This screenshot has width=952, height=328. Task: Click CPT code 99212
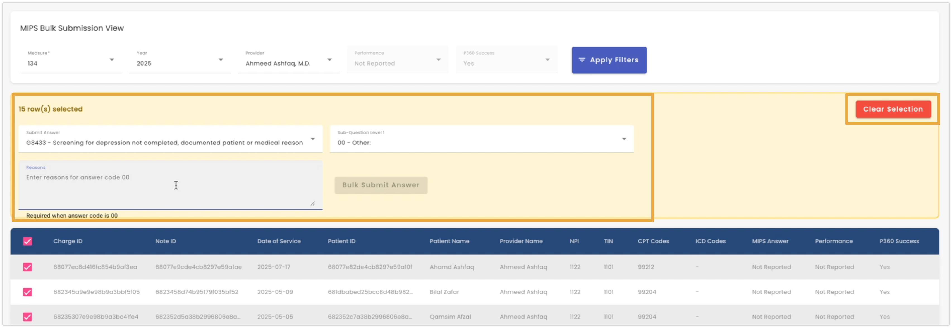tap(646, 267)
